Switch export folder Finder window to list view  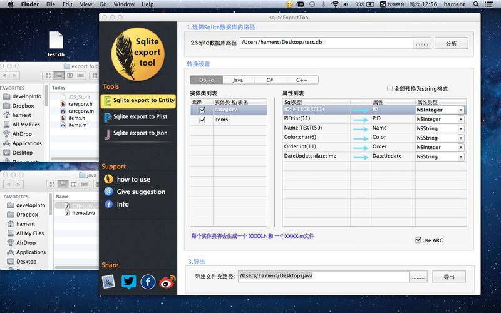pyautogui.click(x=59, y=75)
